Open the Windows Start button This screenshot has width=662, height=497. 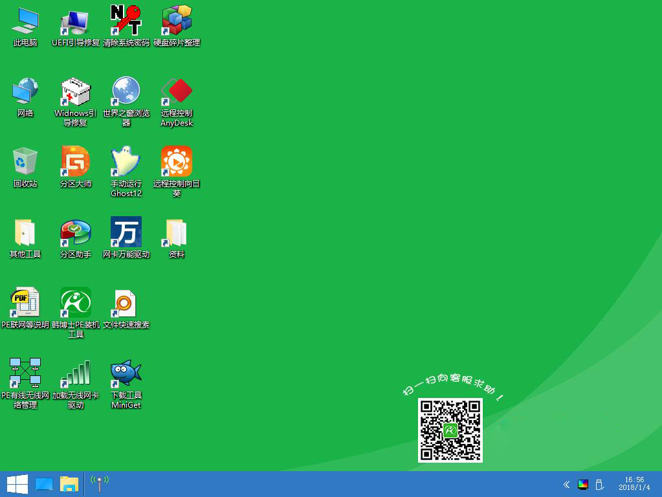click(16, 483)
